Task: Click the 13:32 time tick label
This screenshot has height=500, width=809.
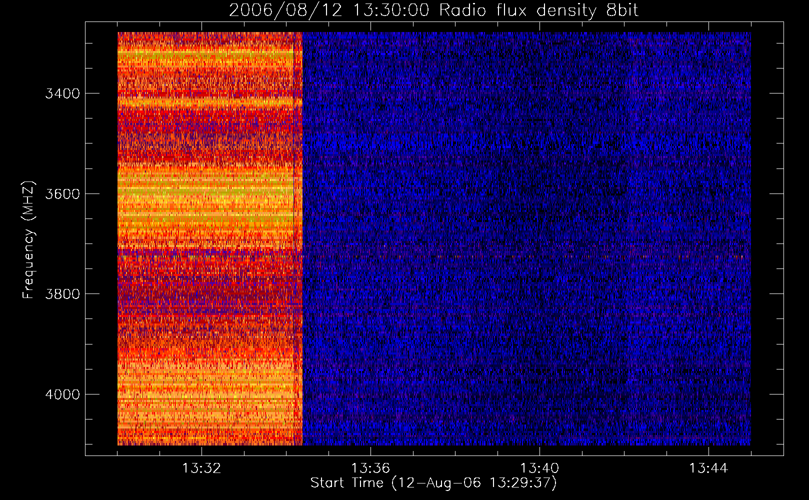Action: coord(201,468)
